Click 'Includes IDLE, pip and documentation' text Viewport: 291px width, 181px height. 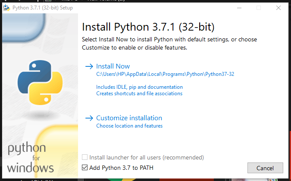[x=139, y=87]
